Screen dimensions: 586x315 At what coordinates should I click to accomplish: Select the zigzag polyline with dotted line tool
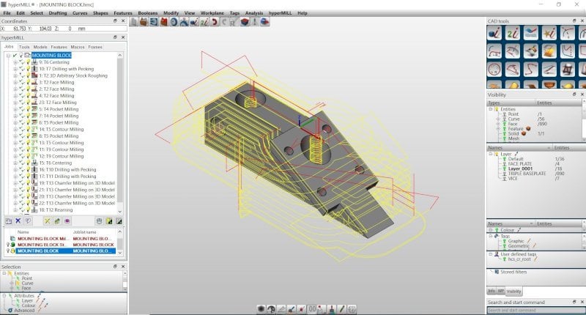click(568, 51)
